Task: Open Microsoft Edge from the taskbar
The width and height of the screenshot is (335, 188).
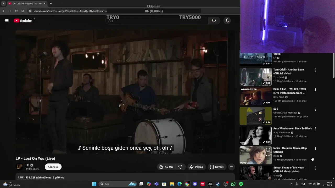Action: 180,184
